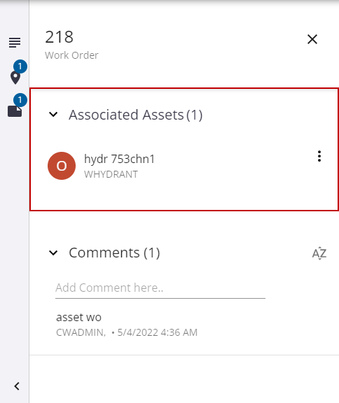Open the details lines icon in sidebar
The height and width of the screenshot is (403, 339).
pos(15,43)
